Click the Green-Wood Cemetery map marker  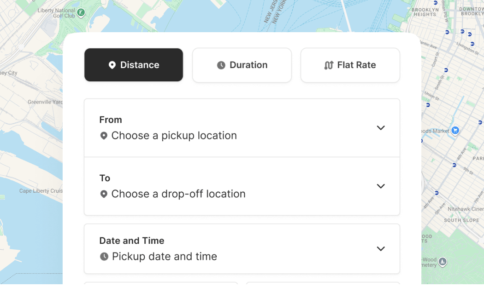[443, 262]
